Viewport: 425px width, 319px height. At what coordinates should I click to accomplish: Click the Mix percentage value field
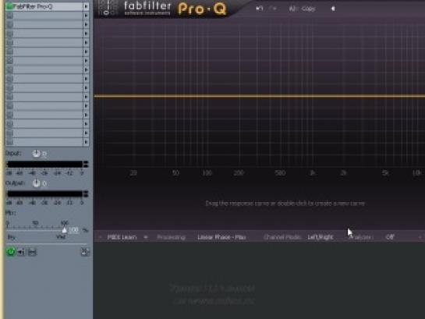tap(74, 230)
